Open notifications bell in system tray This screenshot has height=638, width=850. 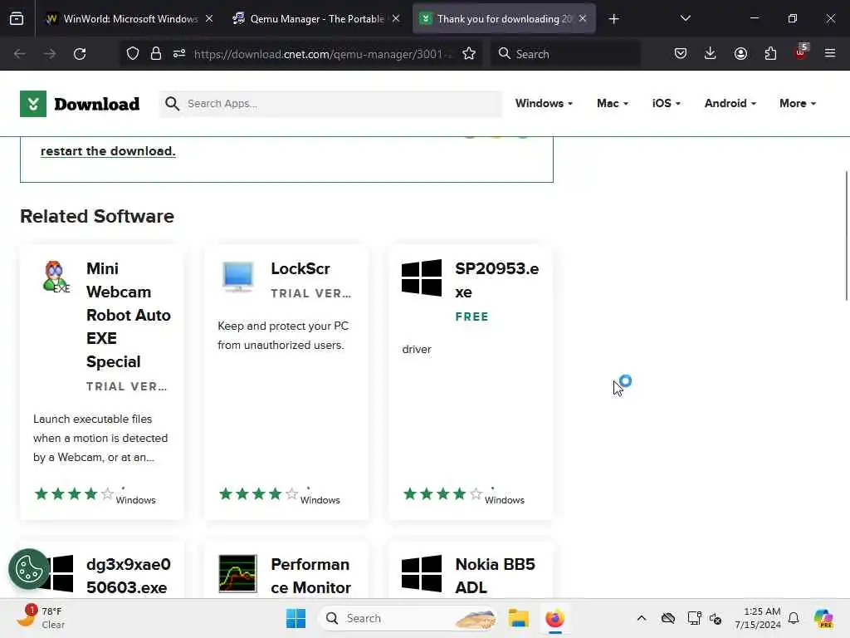[x=794, y=618]
